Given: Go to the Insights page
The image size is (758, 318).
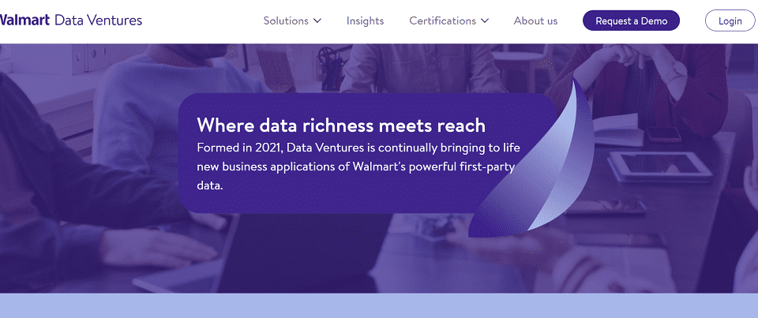Looking at the screenshot, I should (365, 21).
